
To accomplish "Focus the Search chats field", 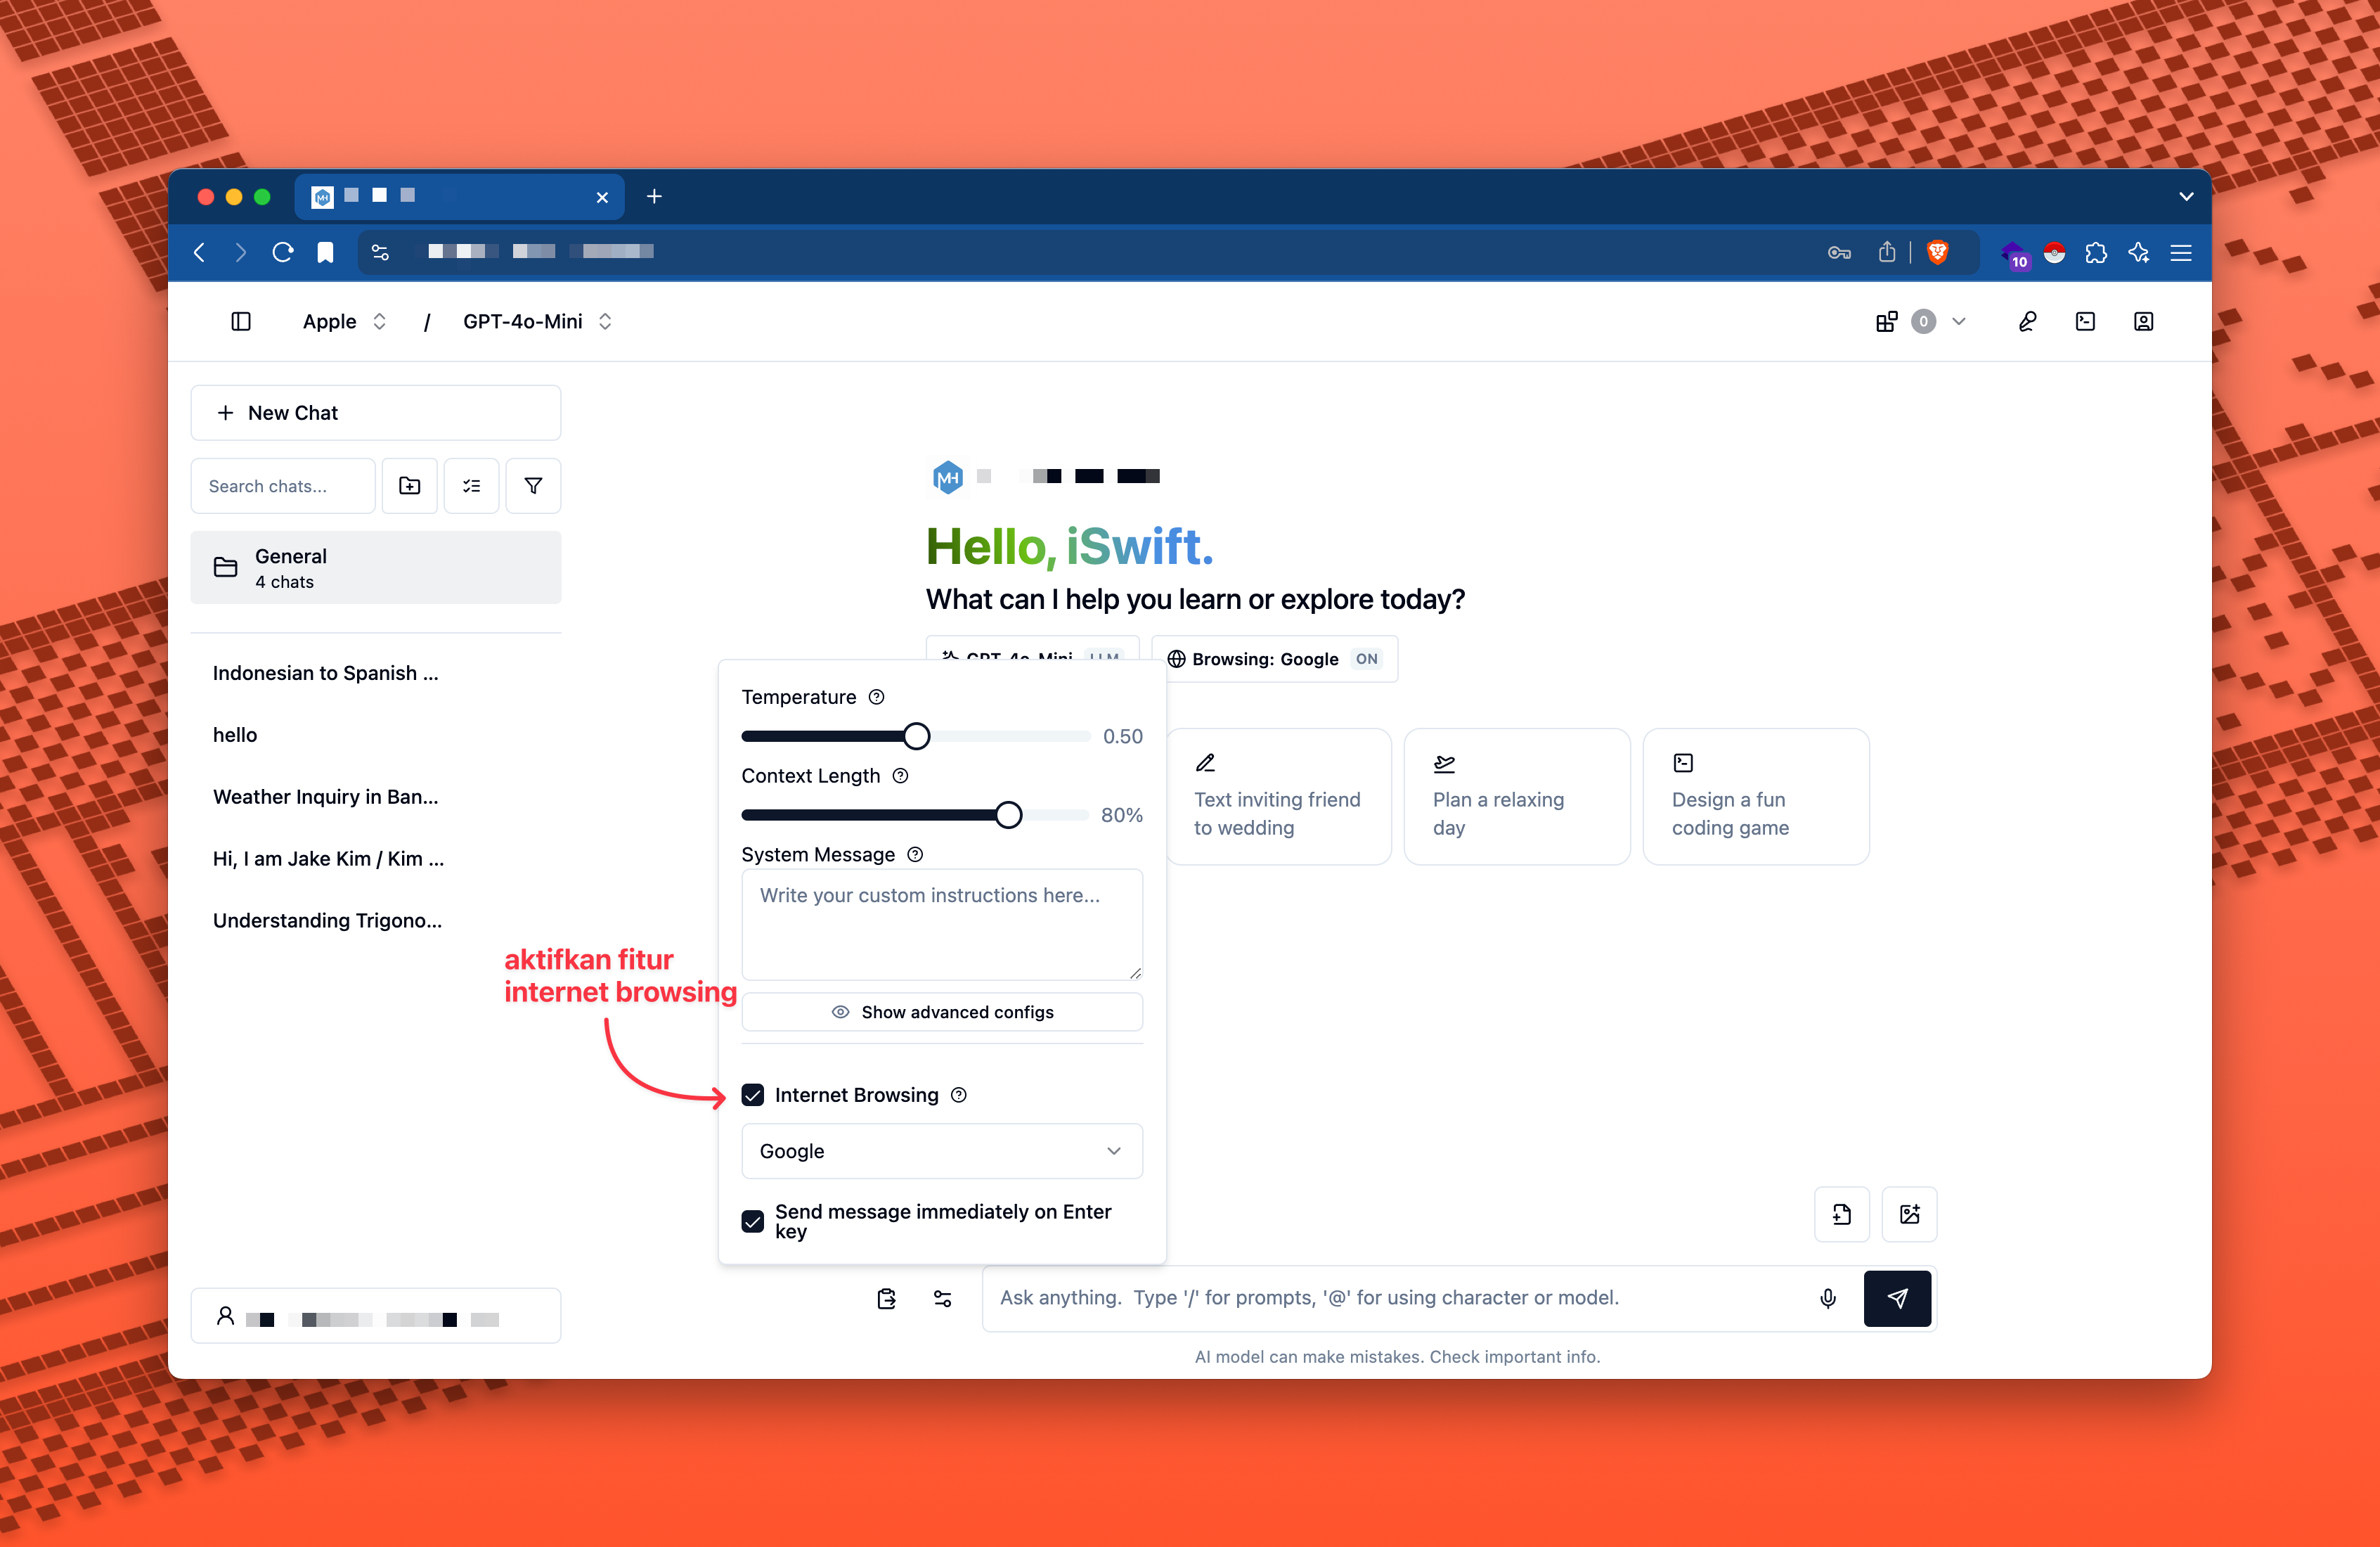I will [x=283, y=485].
